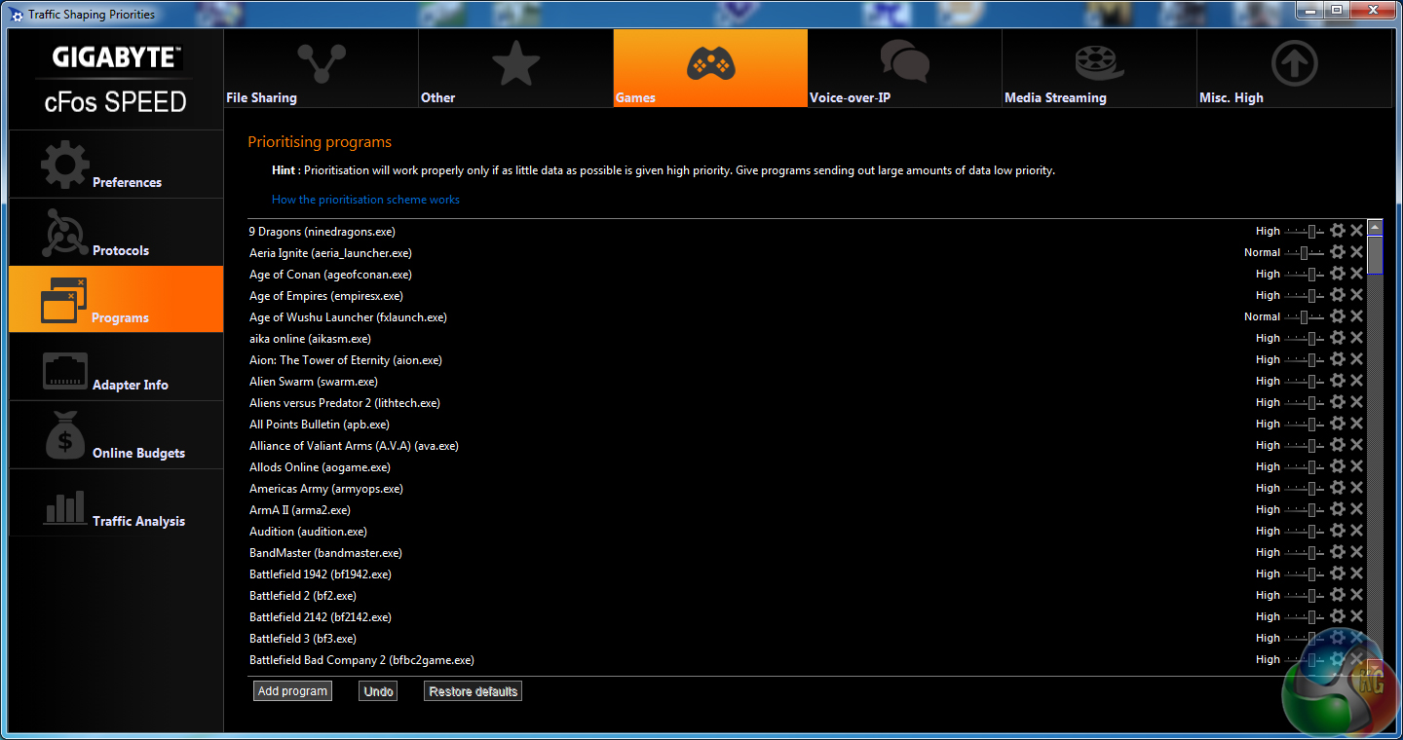
Task: Click the Undo button
Action: (378, 691)
